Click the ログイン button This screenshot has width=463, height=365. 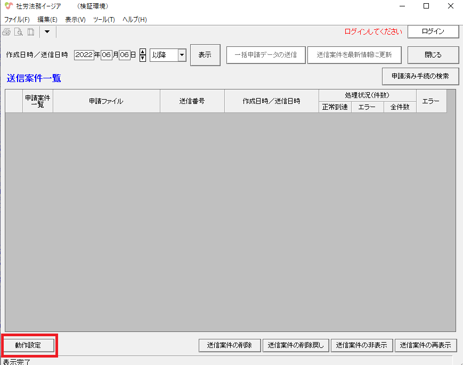[433, 31]
